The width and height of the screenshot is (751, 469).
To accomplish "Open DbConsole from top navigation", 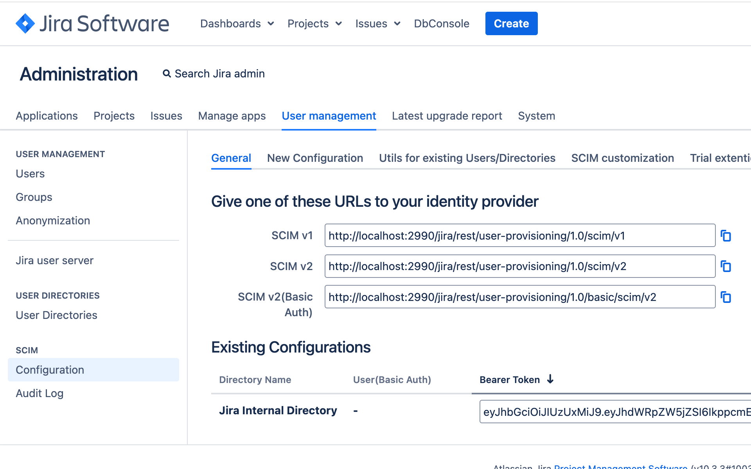I will click(x=442, y=23).
